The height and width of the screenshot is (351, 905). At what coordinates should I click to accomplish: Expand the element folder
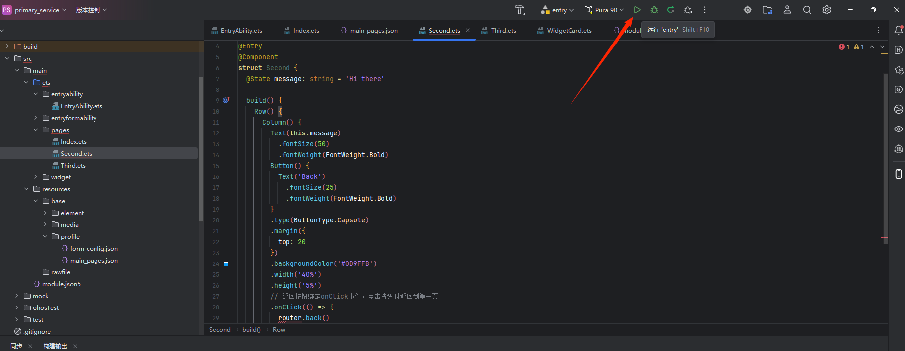45,213
